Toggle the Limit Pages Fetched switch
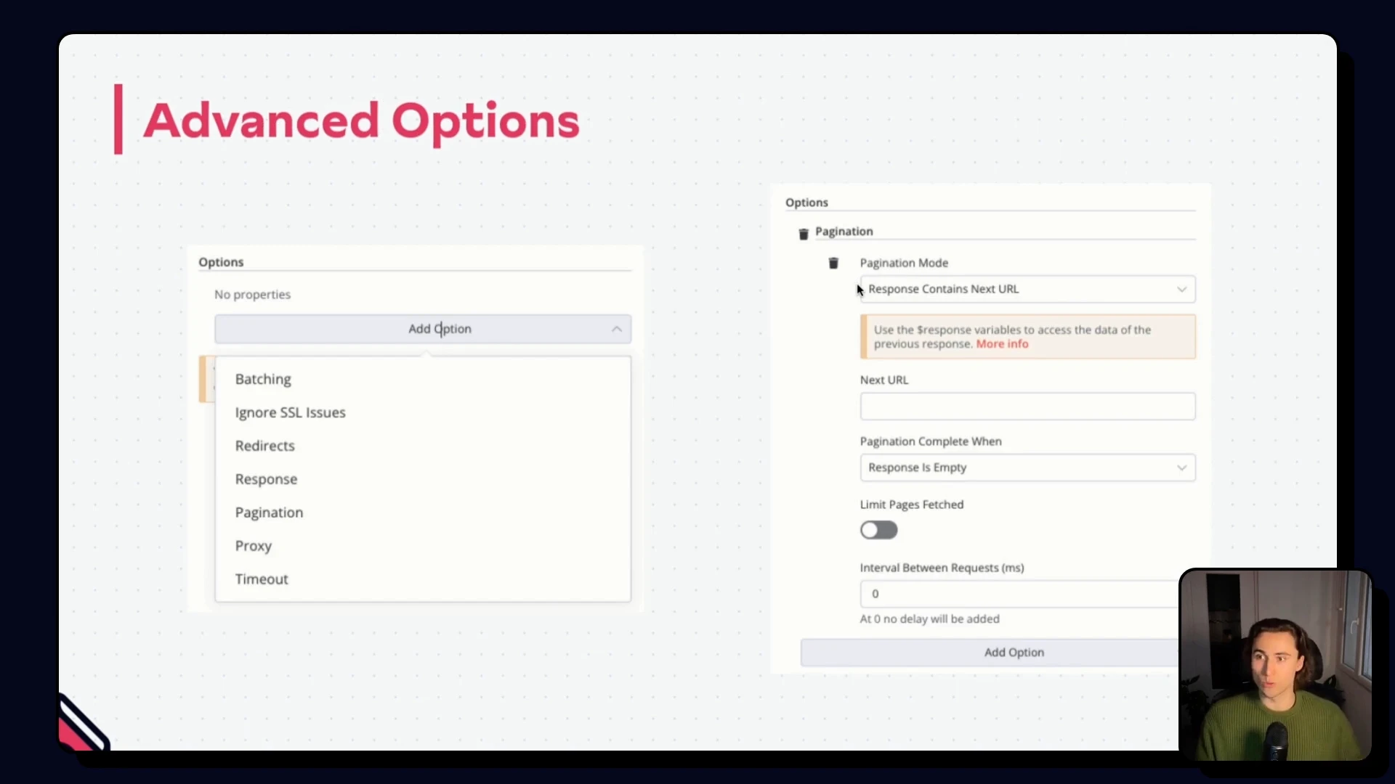The image size is (1395, 784). coord(878,530)
